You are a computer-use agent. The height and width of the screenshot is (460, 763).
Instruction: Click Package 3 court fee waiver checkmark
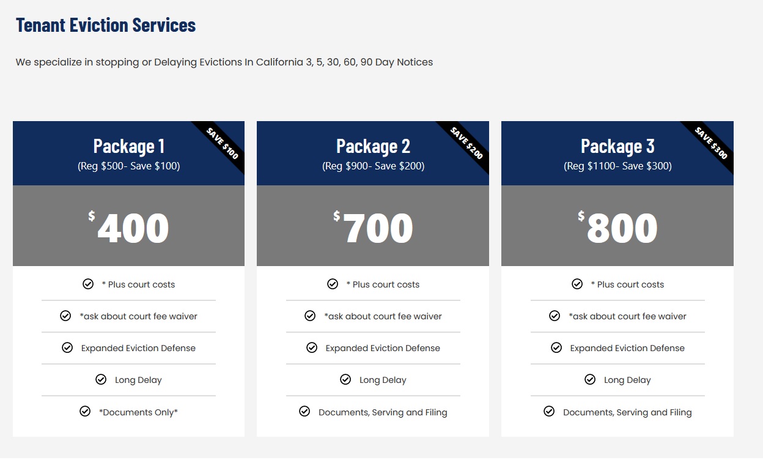tap(555, 316)
